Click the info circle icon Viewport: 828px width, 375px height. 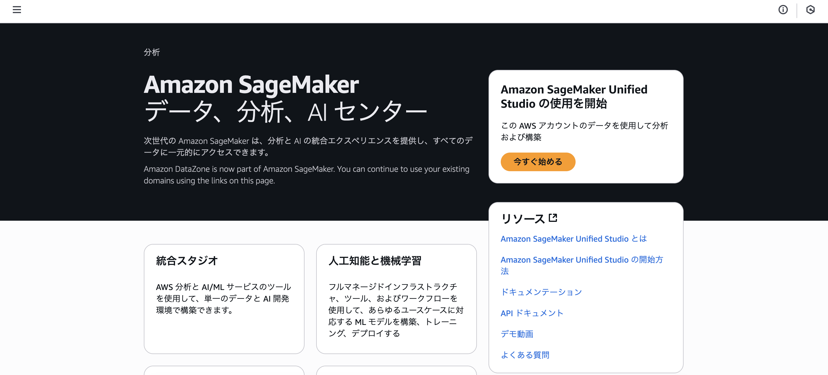point(783,10)
